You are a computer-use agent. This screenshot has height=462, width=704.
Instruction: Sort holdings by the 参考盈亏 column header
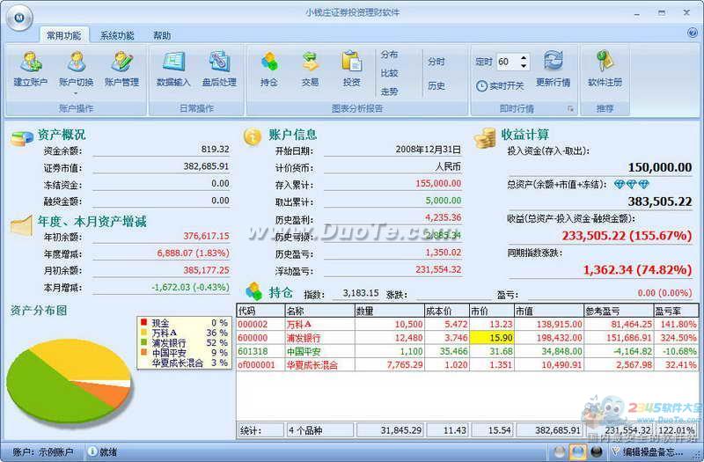619,311
